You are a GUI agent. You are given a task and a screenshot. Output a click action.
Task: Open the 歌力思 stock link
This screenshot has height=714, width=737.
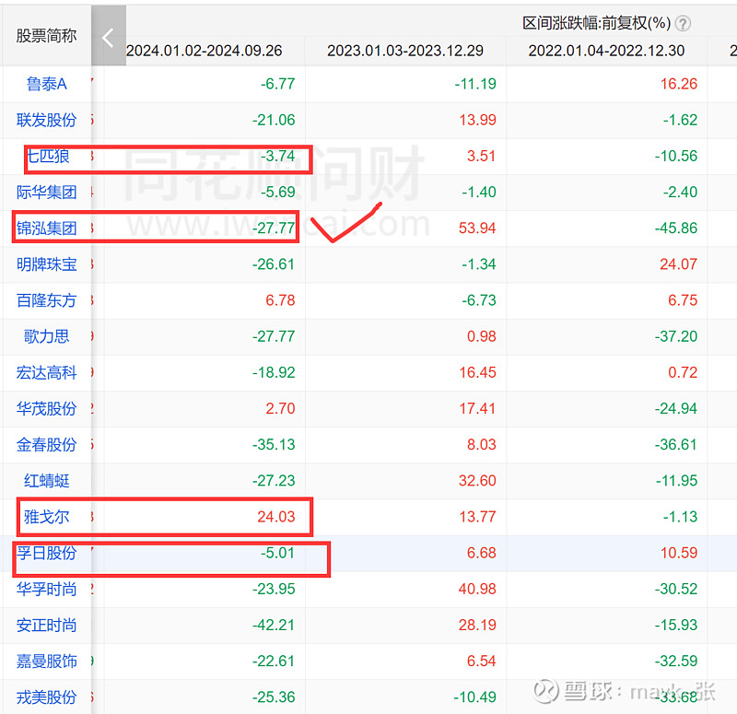[x=47, y=336]
